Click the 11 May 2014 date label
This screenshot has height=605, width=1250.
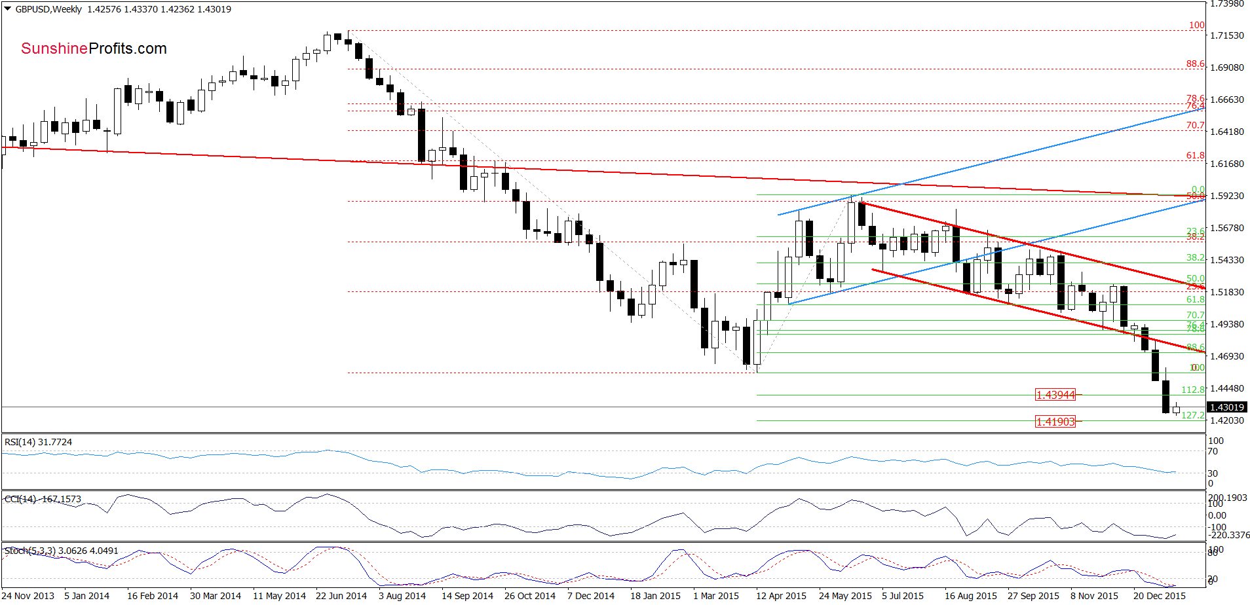(x=279, y=596)
